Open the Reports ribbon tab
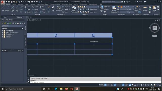Viewport: 162px width, 91px height. pos(33,4)
